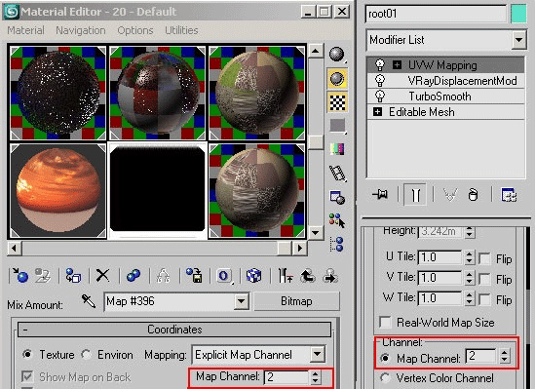Click the Make Material Copy icon
Image resolution: width=535 pixels, height=389 pixels.
pyautogui.click(x=134, y=275)
